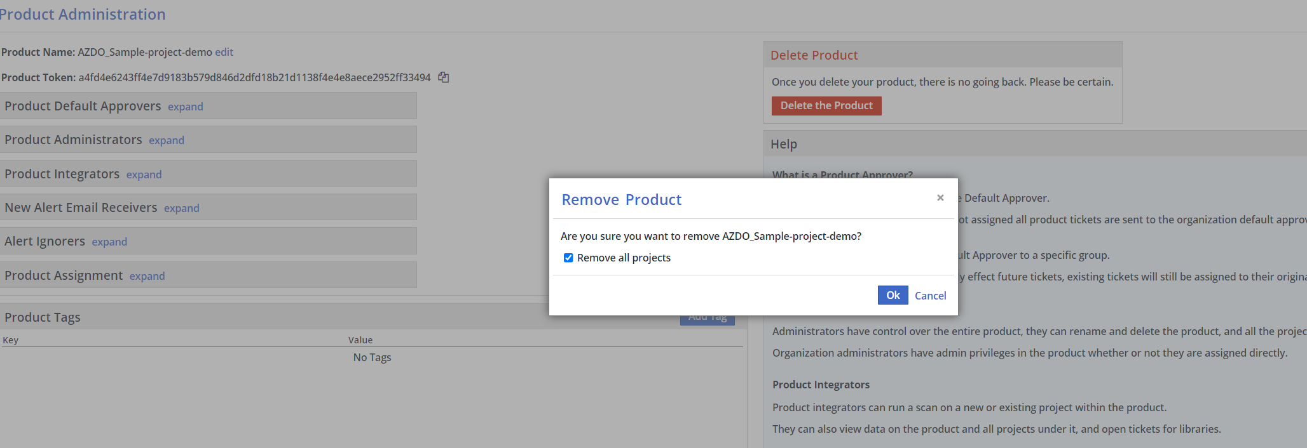Click the product token value text

pos(254,77)
